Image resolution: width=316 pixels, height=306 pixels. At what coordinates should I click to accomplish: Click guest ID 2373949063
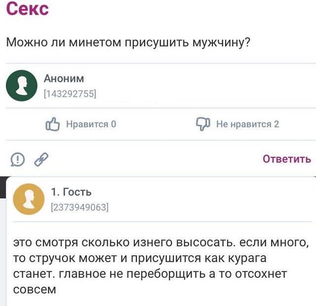pos(79,207)
